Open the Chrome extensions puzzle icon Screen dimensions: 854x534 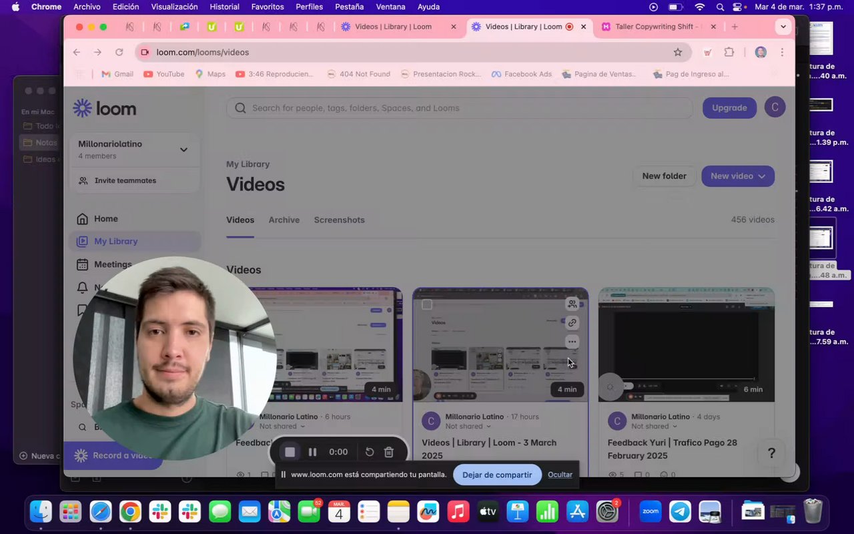point(729,52)
